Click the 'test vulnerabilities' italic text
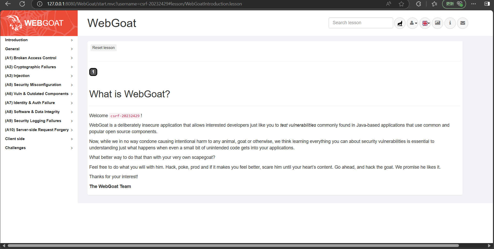 pos(298,125)
